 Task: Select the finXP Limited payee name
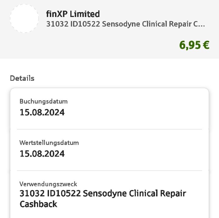coord(73,14)
